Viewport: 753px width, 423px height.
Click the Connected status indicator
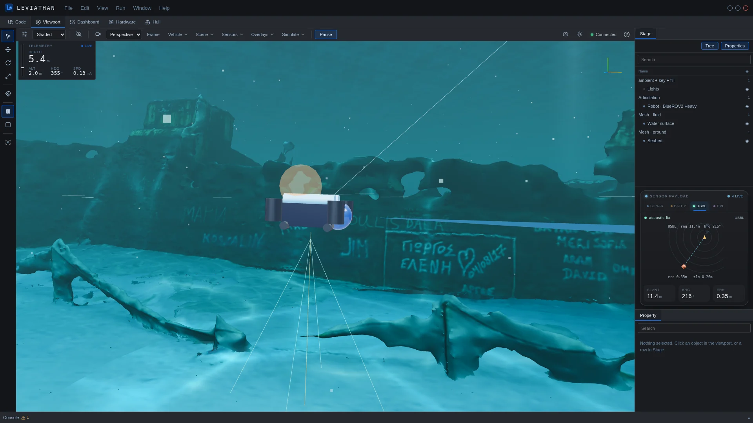[603, 34]
